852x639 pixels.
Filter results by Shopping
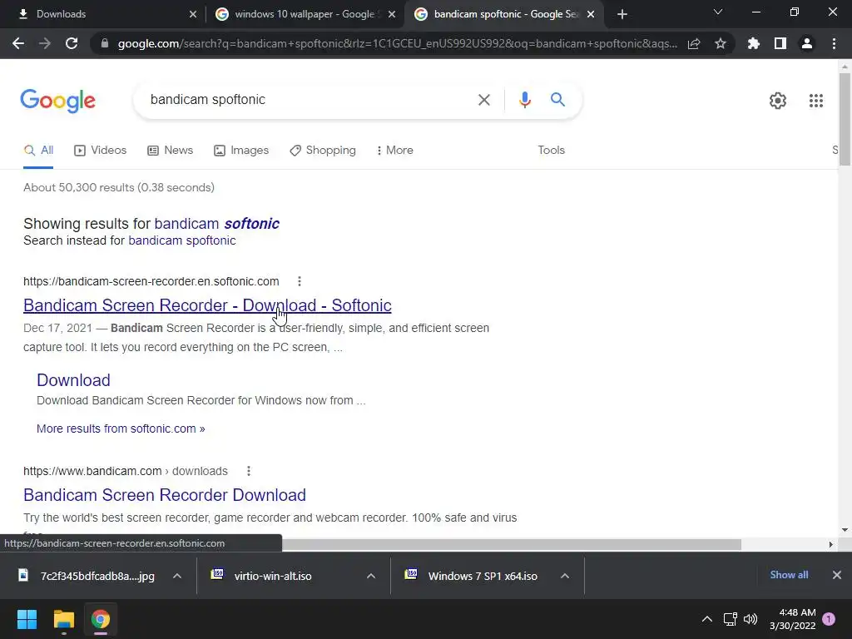[323, 150]
